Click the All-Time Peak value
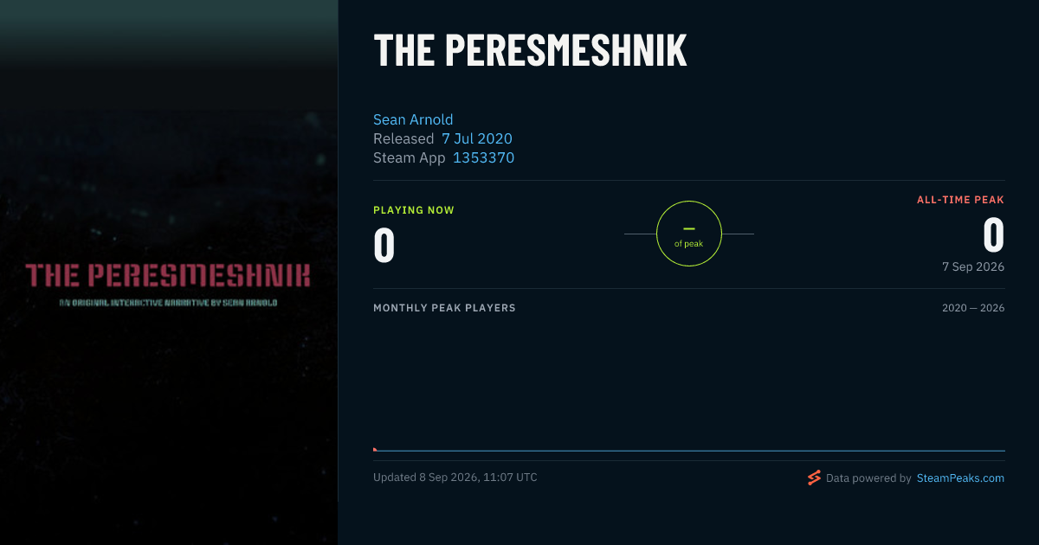The image size is (1039, 545). coord(994,234)
